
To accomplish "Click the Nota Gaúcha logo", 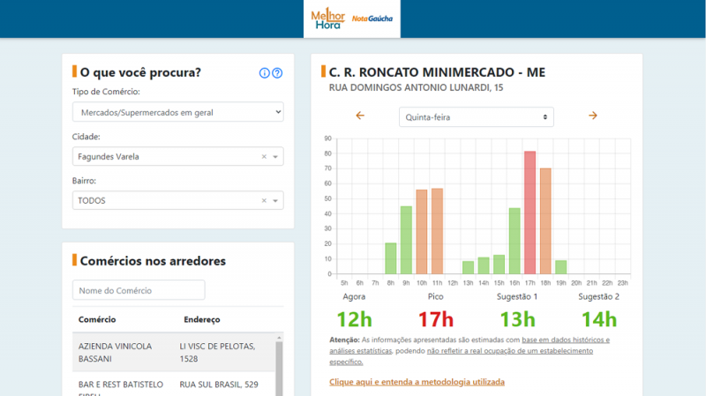I will point(372,19).
